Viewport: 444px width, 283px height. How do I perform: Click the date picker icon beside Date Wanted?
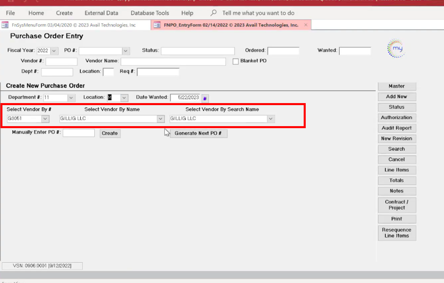click(x=205, y=98)
